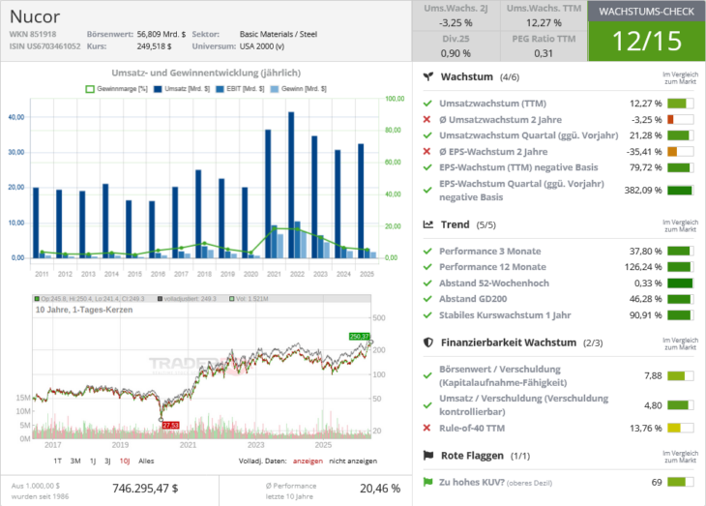The image size is (706, 506).
Task: Click the Rote Flaggen black flag icon
Action: pyautogui.click(x=428, y=456)
